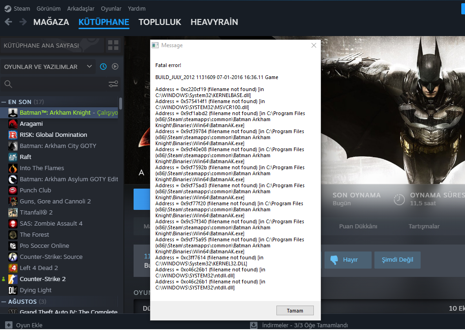The width and height of the screenshot is (465, 331).
Task: Open İndirmeler downloads status
Action: click(x=300, y=325)
